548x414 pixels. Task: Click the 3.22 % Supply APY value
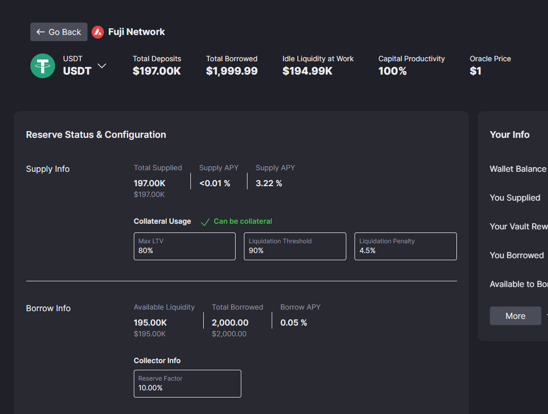[x=269, y=183]
